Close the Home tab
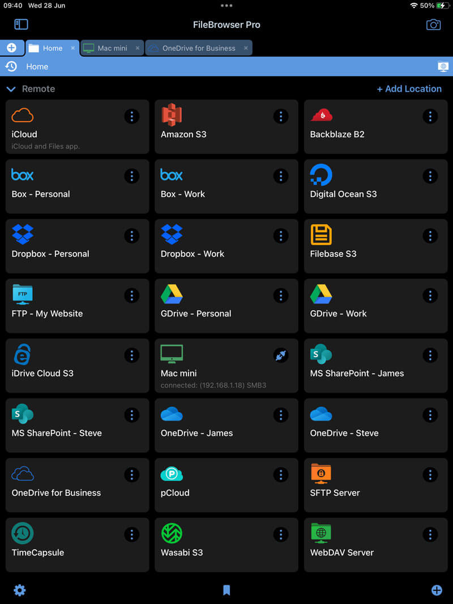Viewport: 453px width, 604px height. pos(72,48)
